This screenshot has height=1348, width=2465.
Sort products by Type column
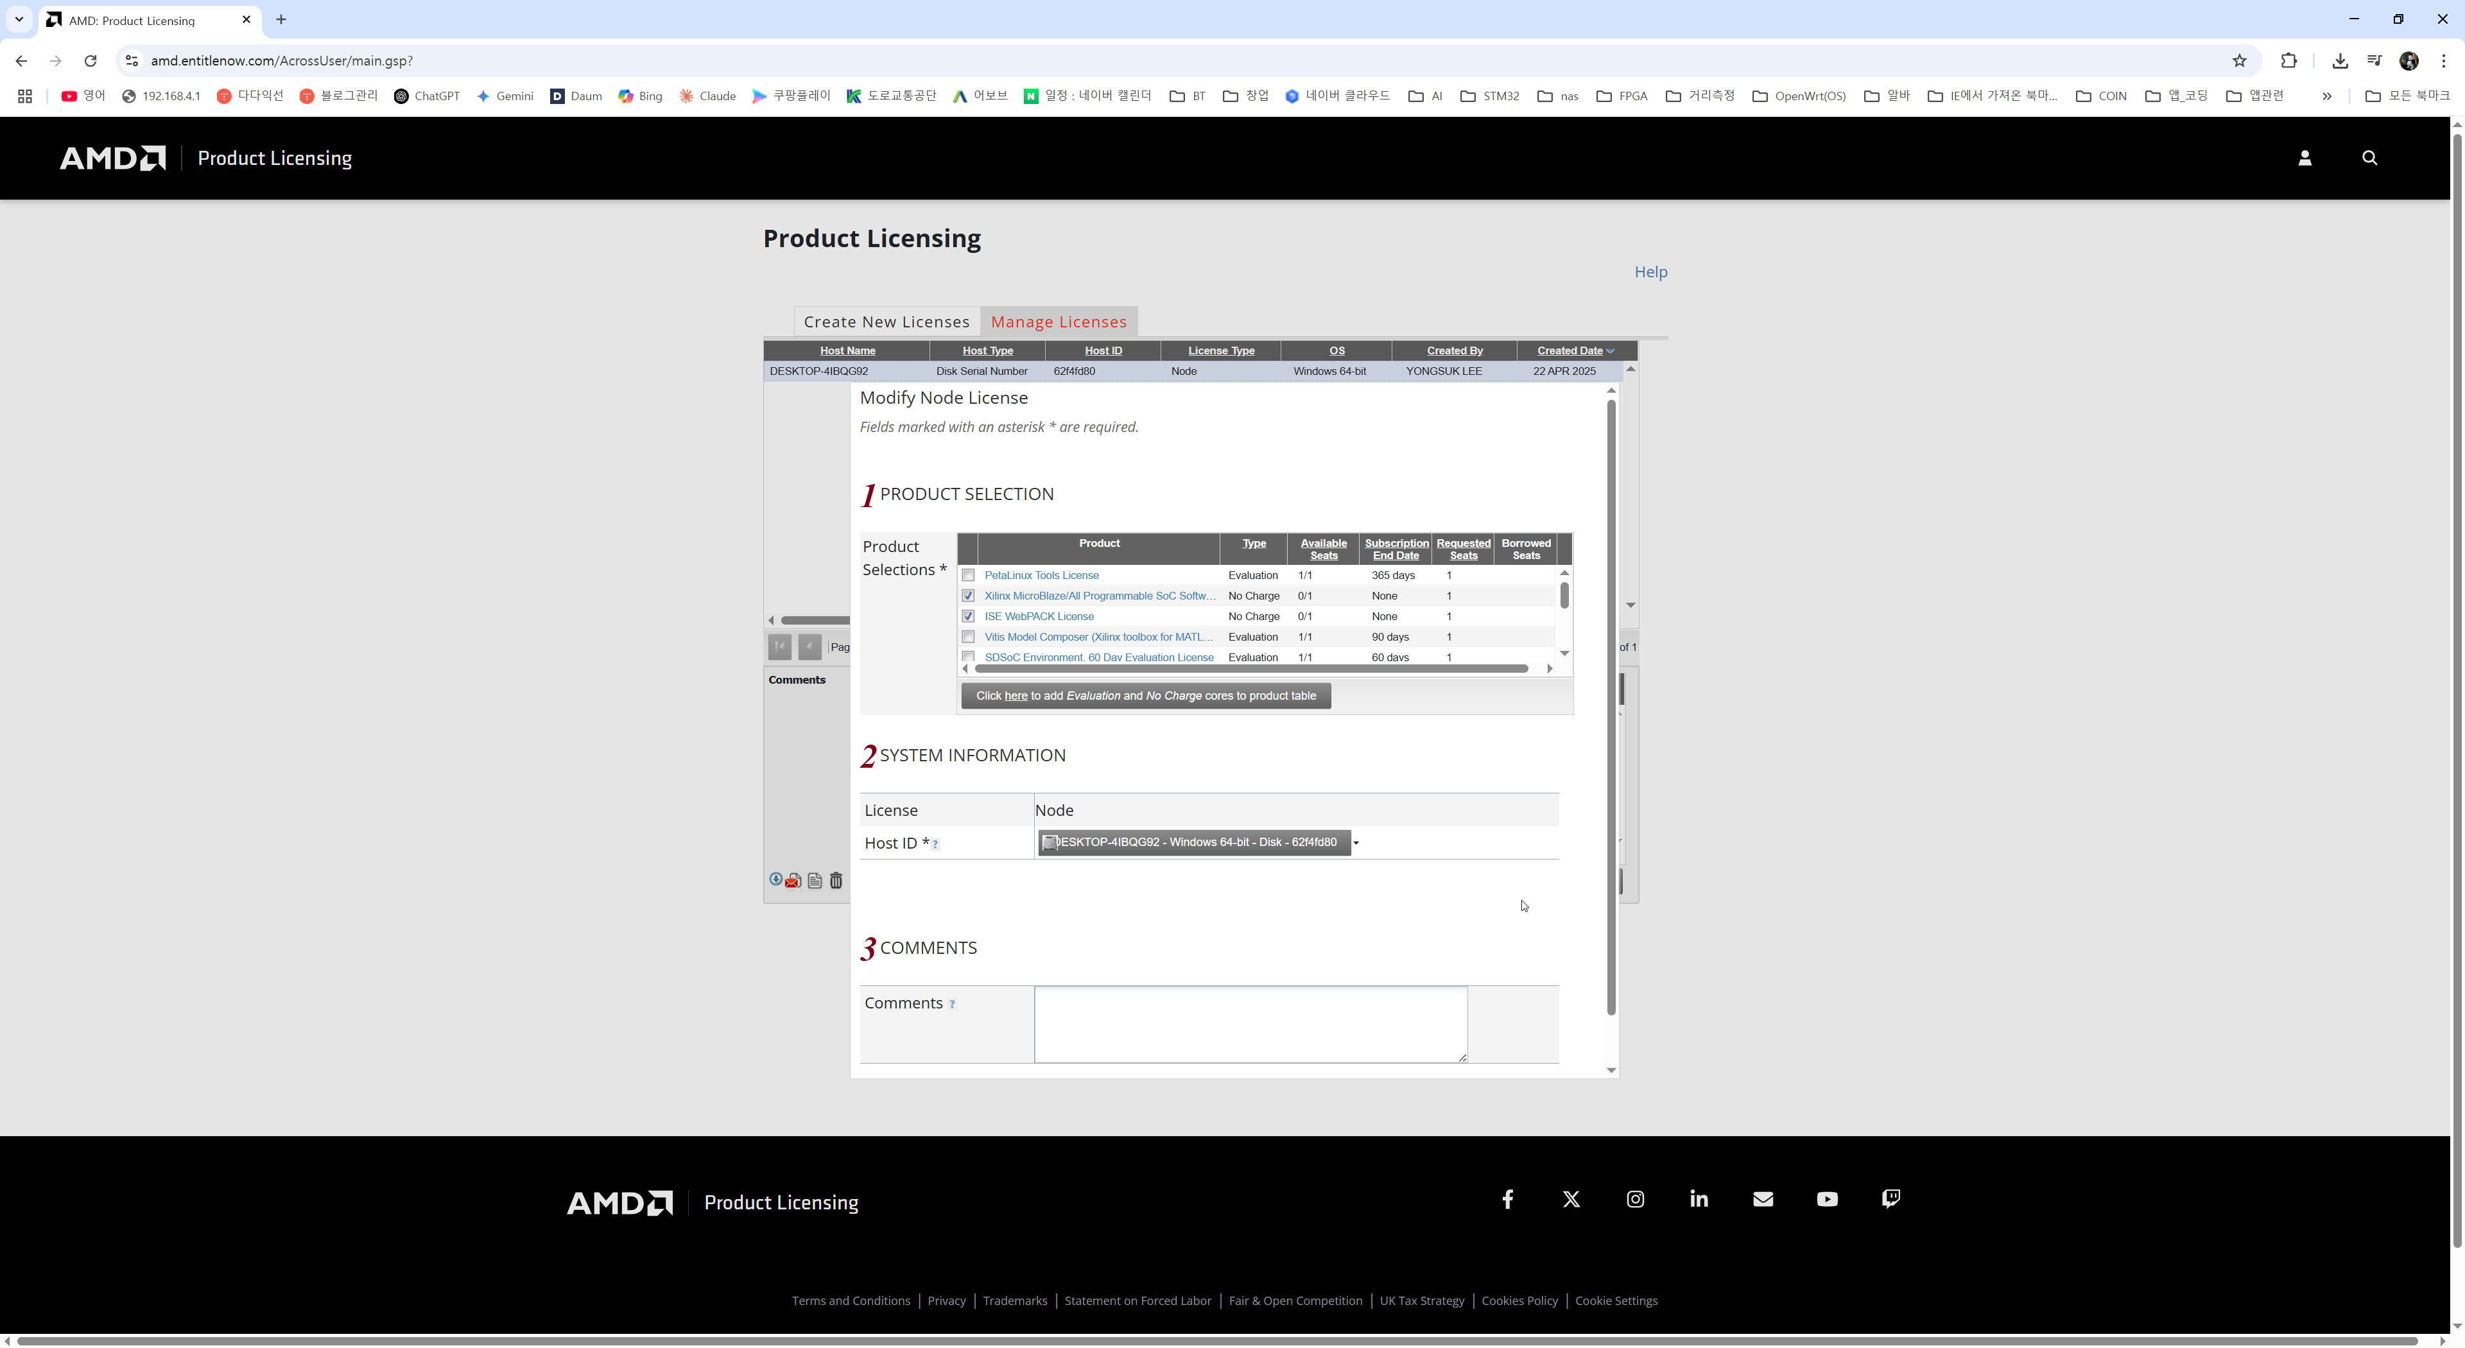(x=1254, y=544)
